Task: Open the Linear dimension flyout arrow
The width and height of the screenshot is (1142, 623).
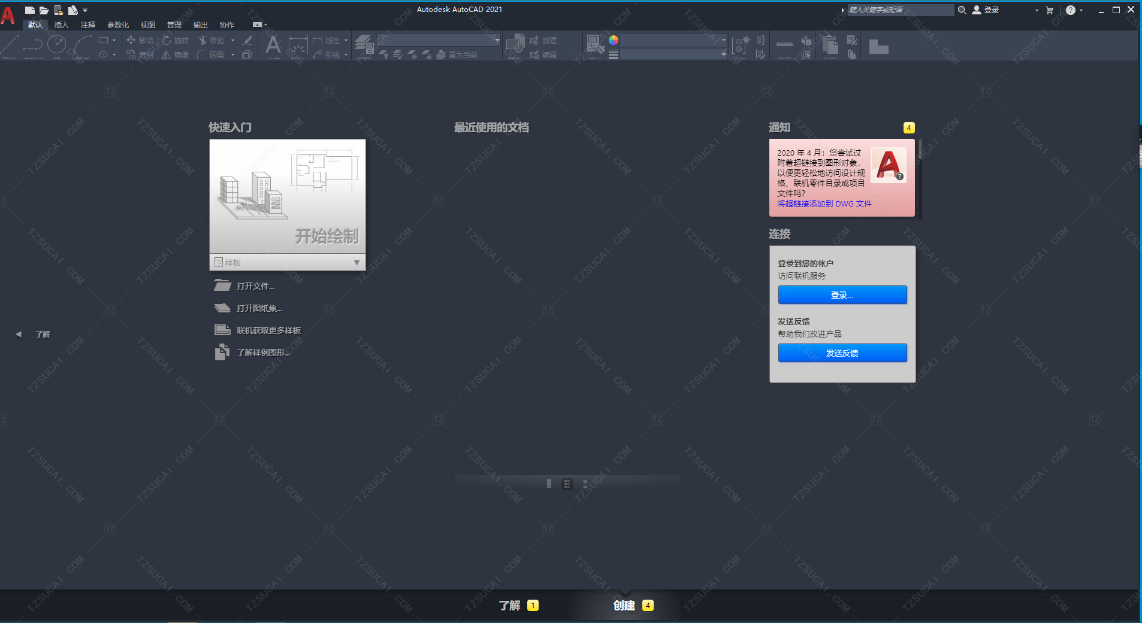Action: [346, 41]
